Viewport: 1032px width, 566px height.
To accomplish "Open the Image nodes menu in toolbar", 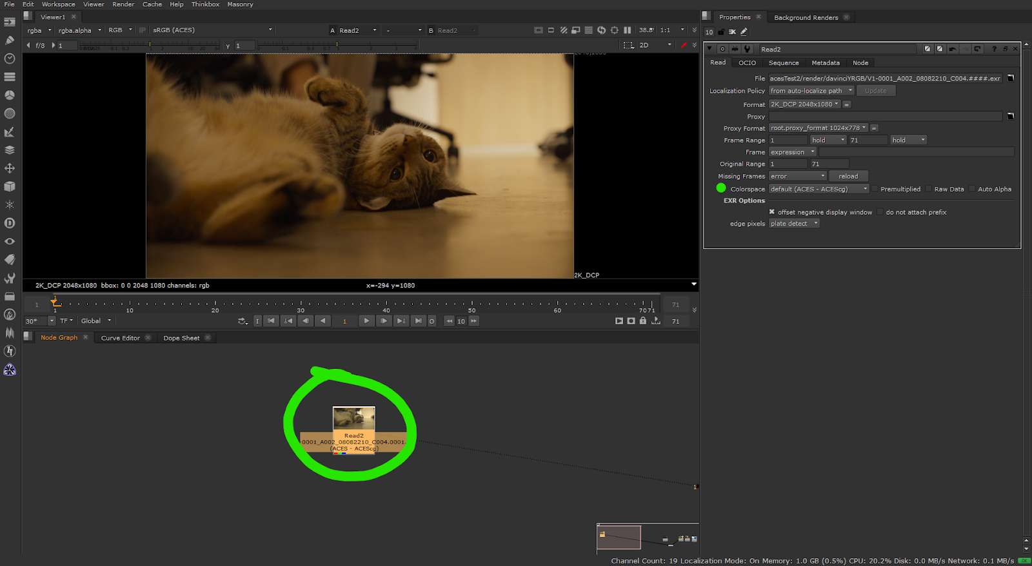I will pyautogui.click(x=10, y=22).
